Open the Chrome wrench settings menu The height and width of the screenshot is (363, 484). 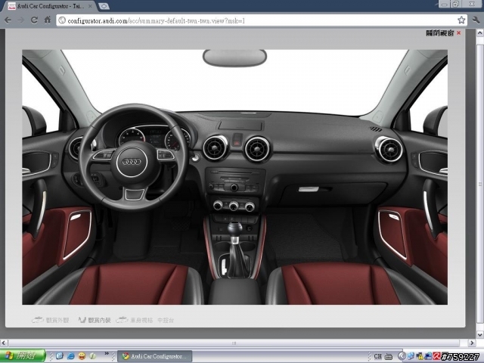476,20
